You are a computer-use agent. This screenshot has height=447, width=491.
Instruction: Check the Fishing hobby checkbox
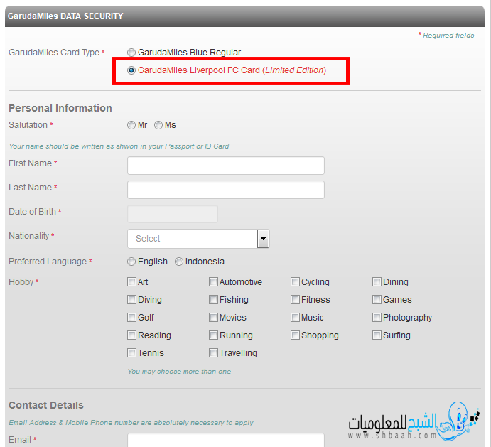tap(214, 300)
